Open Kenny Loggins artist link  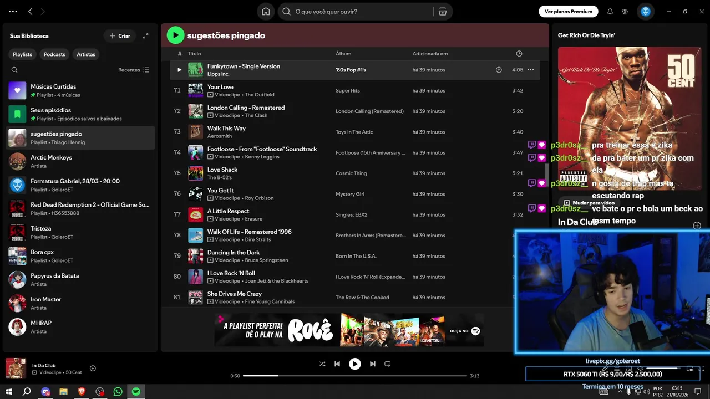pos(262,157)
